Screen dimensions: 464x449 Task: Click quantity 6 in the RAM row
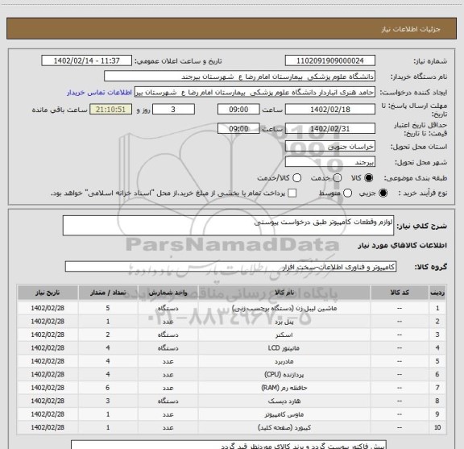108,388
